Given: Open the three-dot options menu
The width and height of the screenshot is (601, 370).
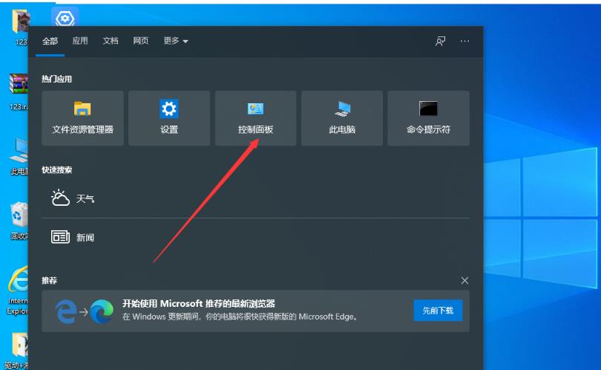Looking at the screenshot, I should [x=464, y=41].
